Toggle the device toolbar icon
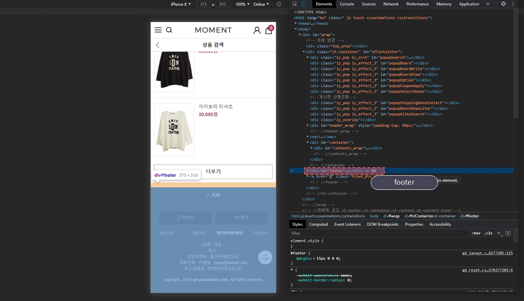This screenshot has height=301, width=524. [x=304, y=4]
